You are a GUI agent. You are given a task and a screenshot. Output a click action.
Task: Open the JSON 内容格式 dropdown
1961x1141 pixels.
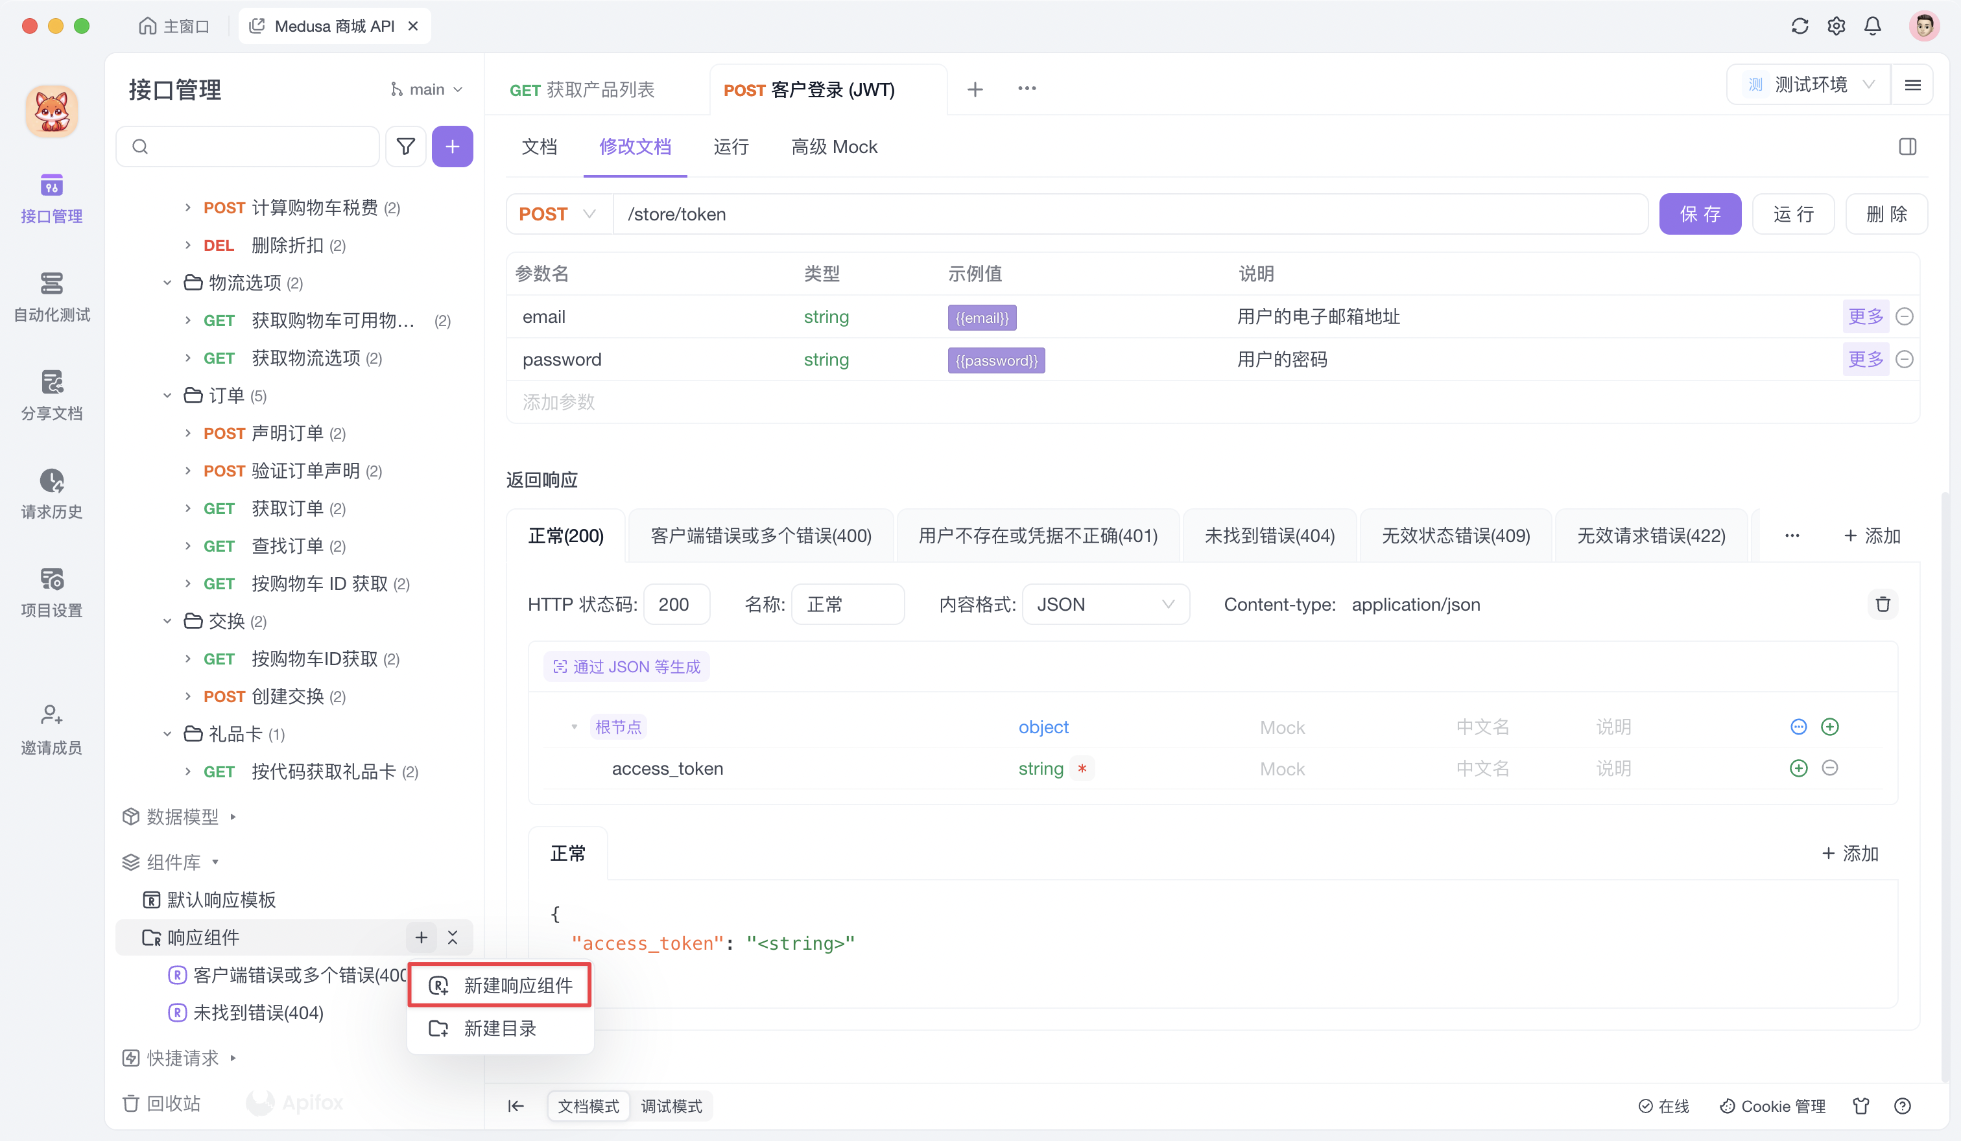coord(1105,604)
